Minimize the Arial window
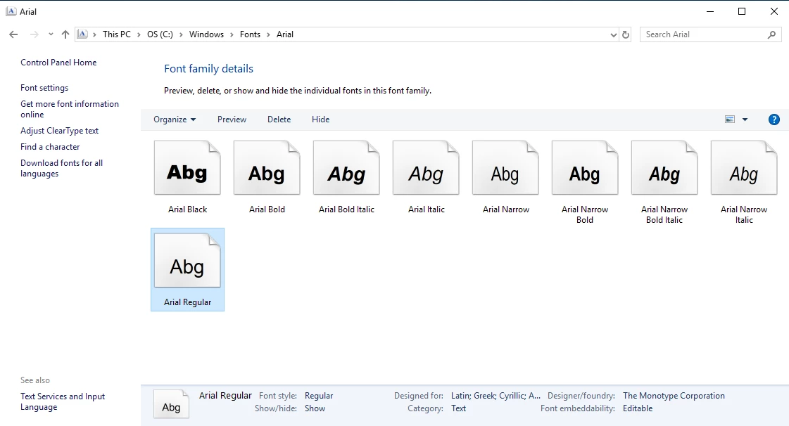This screenshot has height=426, width=789. tap(710, 11)
